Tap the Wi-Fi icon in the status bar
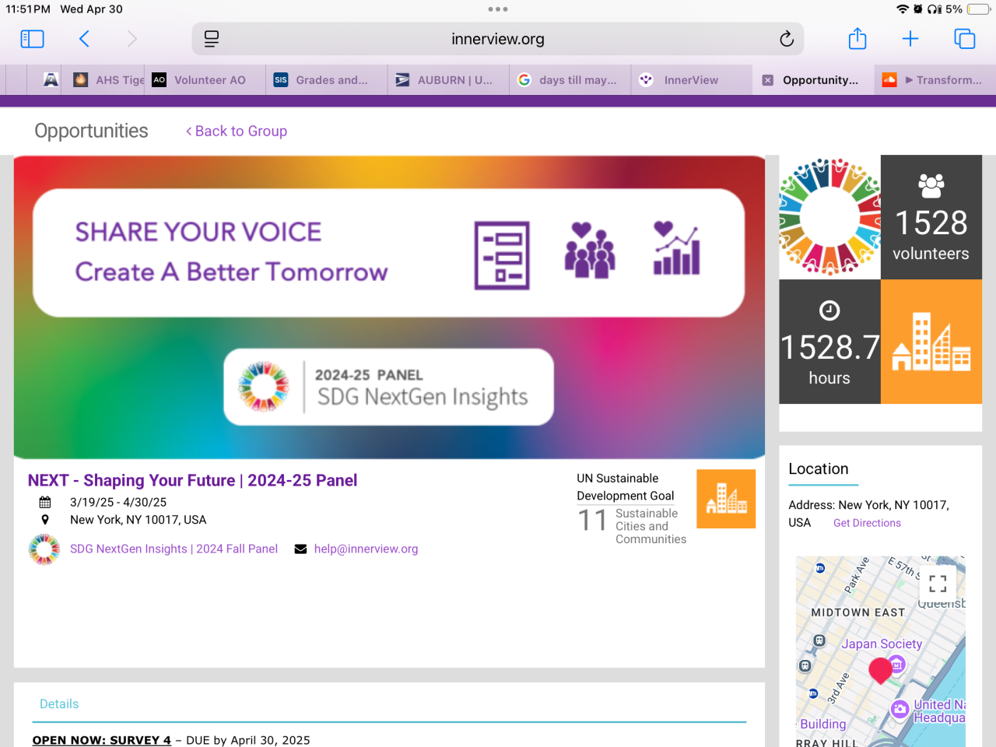996x747 pixels. (903, 9)
